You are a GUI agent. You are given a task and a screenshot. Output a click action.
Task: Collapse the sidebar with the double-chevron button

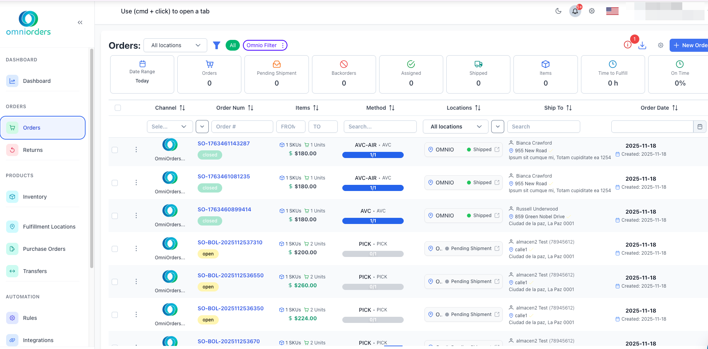click(x=80, y=22)
